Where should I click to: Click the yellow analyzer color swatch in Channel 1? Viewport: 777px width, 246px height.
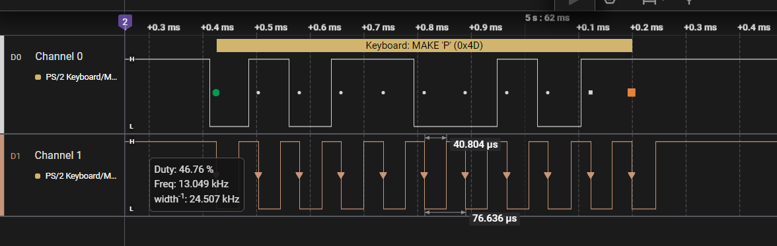coord(38,176)
